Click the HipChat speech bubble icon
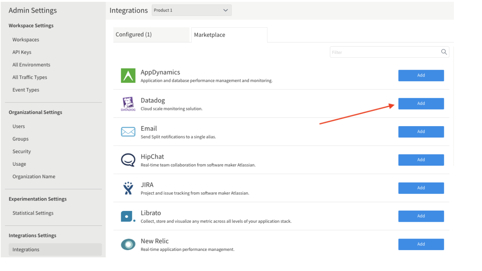This screenshot has width=482, height=271. coord(128,160)
